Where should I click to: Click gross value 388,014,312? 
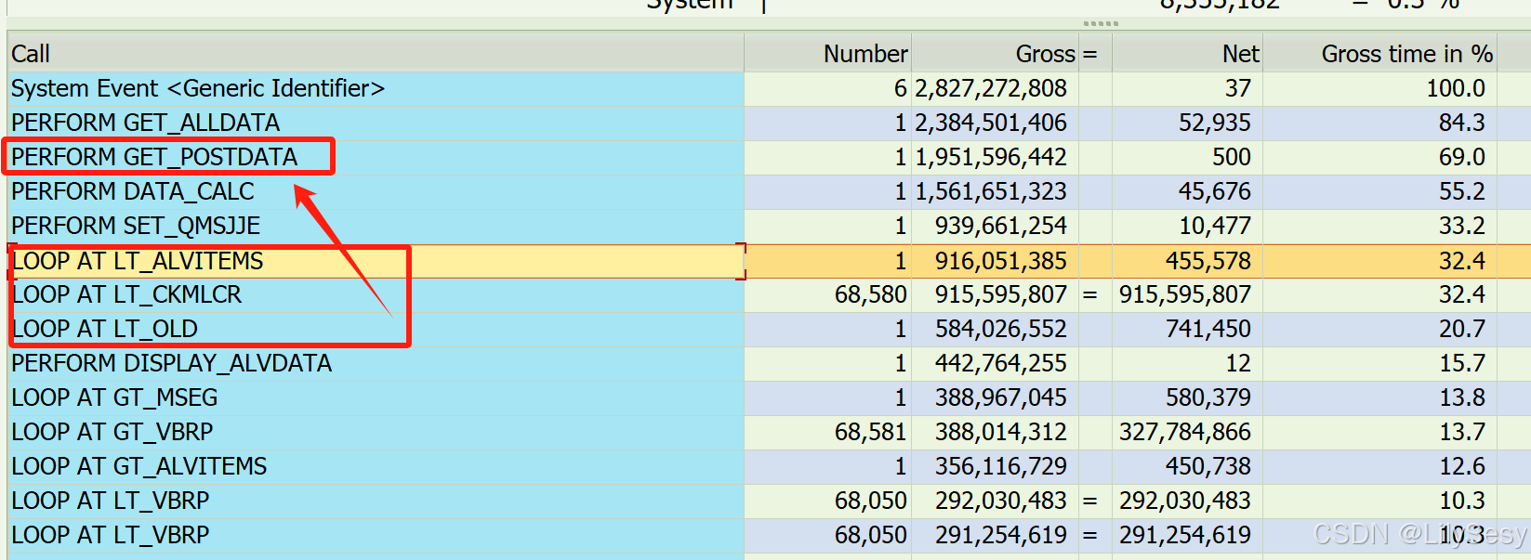point(1001,432)
